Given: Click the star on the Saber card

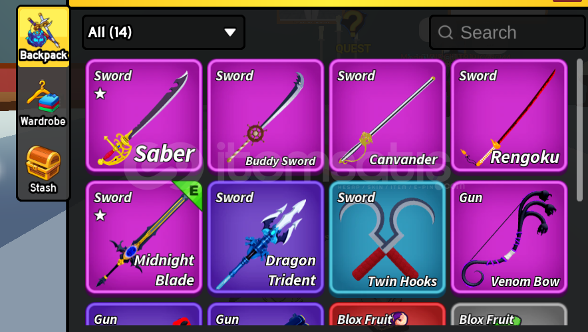Looking at the screenshot, I should 100,93.
